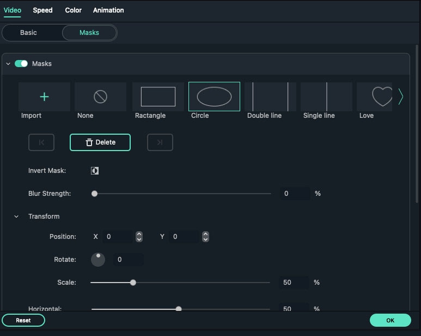This screenshot has width=421, height=336.
Task: Switch to the Speed tab
Action: click(x=42, y=10)
